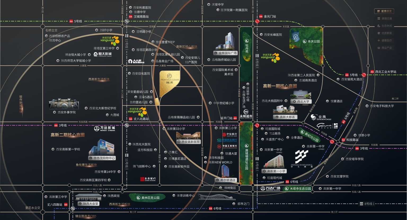Click the 万达影城 Wanda Cinema logo
The width and height of the screenshot is (407, 220).
pyautogui.click(x=105, y=129)
